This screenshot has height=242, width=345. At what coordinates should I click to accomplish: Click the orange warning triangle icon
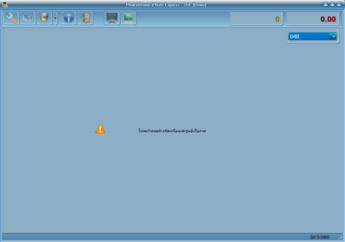pyautogui.click(x=100, y=129)
